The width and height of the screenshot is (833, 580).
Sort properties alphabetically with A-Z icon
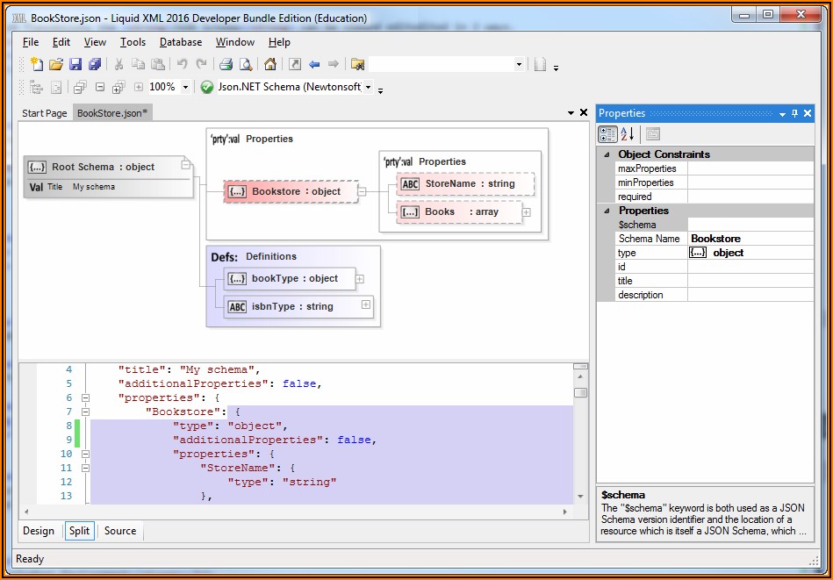[628, 134]
